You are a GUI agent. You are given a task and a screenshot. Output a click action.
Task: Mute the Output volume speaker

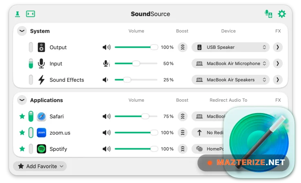(x=107, y=47)
